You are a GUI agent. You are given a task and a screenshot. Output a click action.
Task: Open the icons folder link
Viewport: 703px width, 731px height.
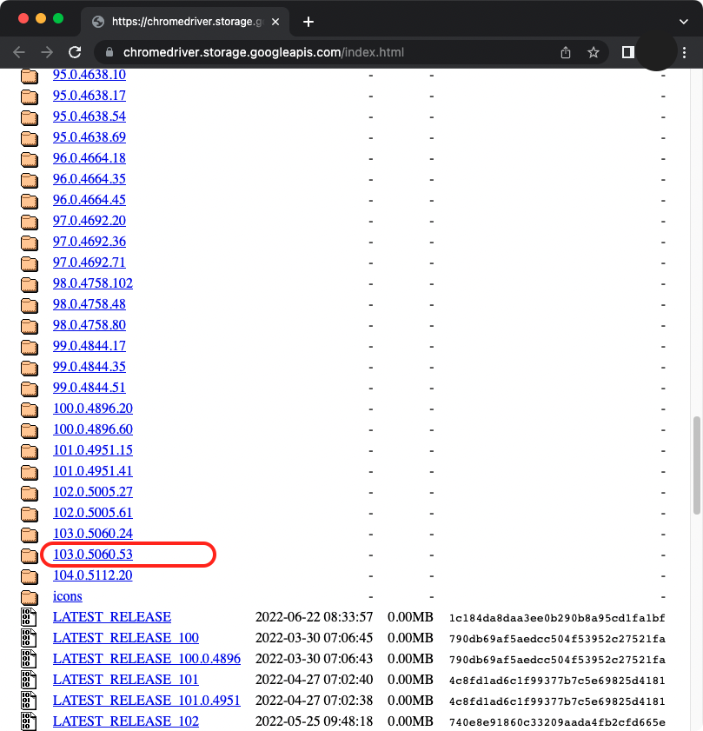(67, 596)
